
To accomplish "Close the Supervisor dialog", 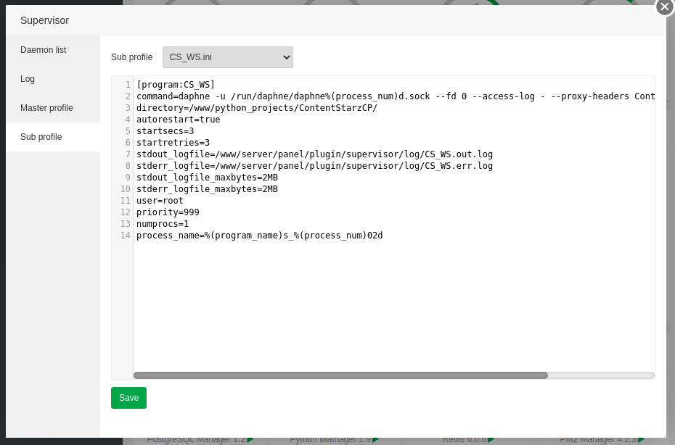I will tap(665, 7).
